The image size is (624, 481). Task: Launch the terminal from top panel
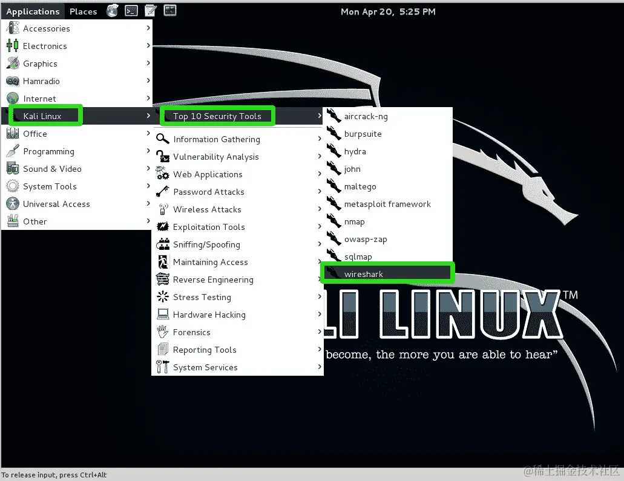131,11
